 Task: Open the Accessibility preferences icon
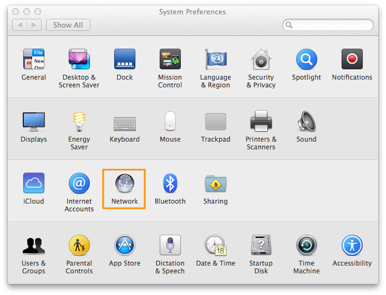(352, 245)
